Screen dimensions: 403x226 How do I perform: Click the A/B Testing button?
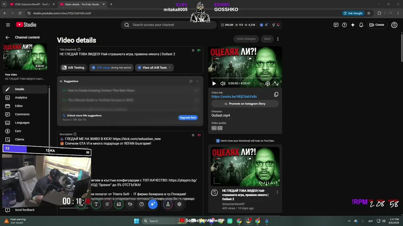tap(73, 67)
